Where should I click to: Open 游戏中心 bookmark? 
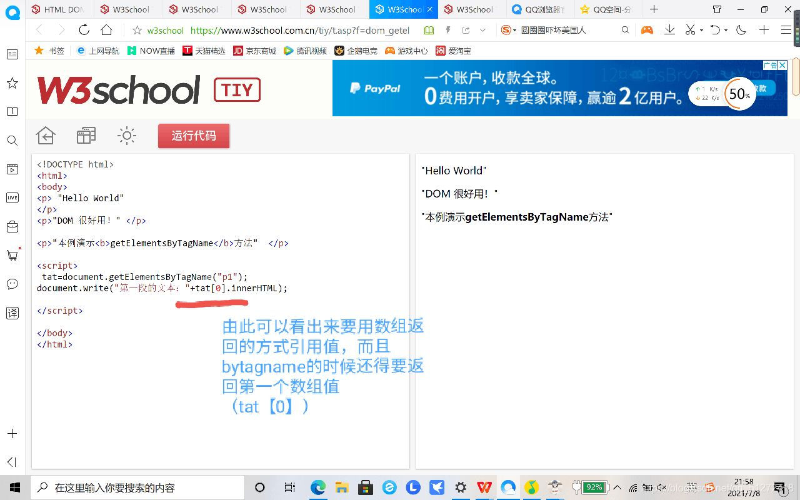(x=406, y=51)
